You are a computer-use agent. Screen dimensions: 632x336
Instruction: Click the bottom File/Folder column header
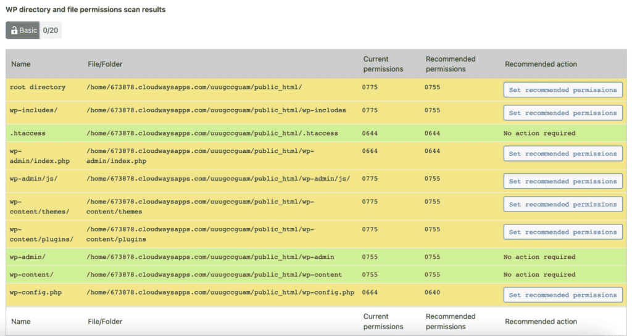click(105, 321)
